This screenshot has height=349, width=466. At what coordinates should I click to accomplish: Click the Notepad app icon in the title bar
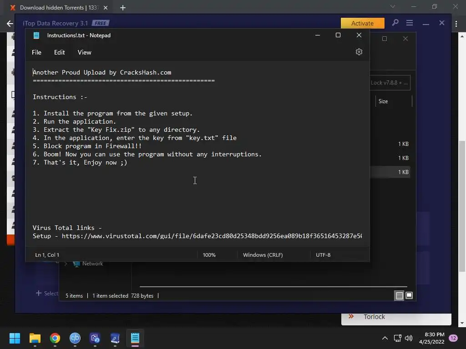(36, 35)
